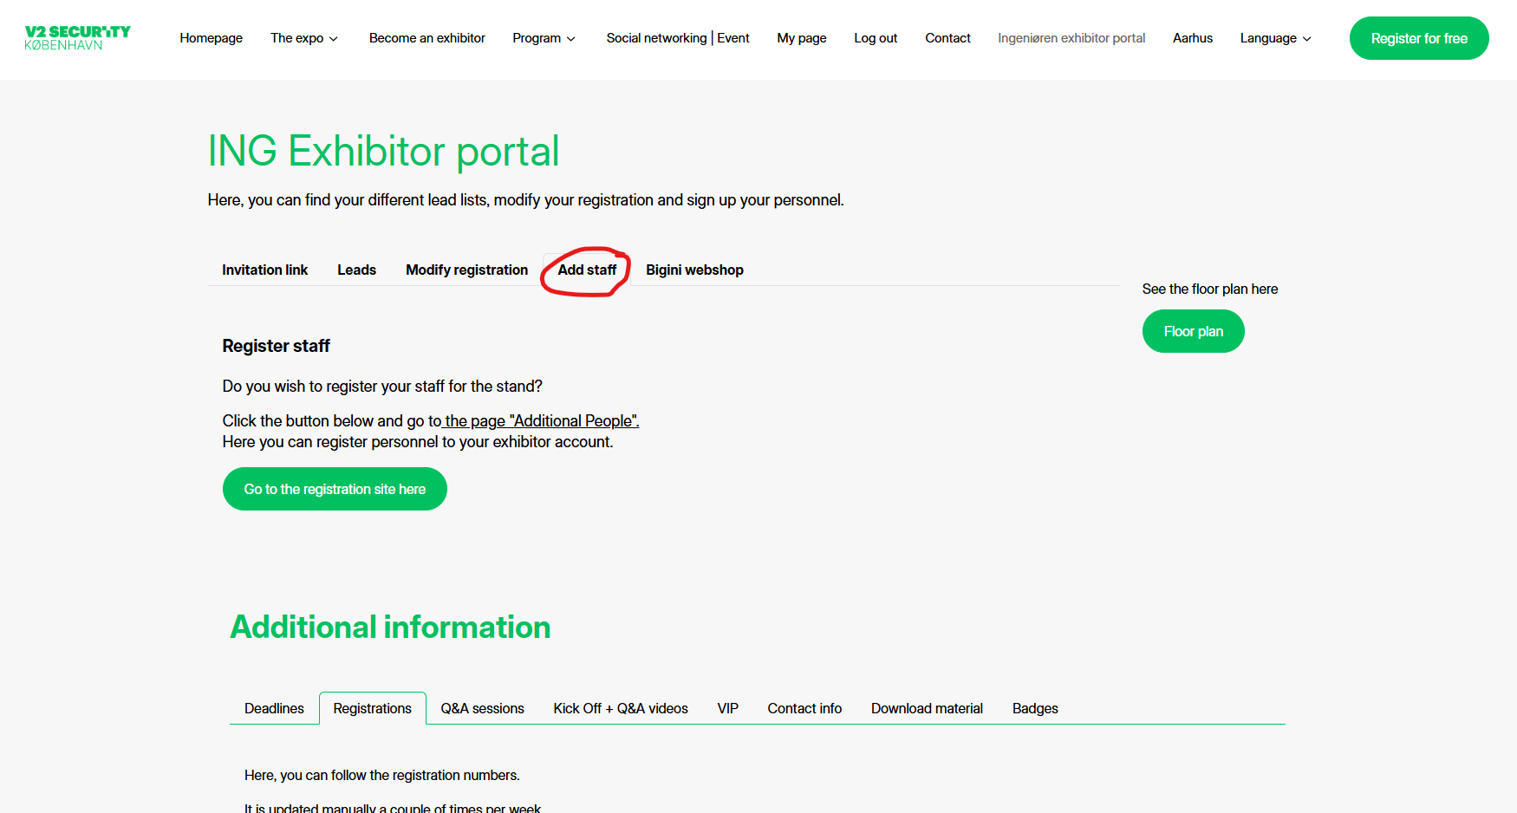Switch to the Deadlines tab

tap(274, 709)
